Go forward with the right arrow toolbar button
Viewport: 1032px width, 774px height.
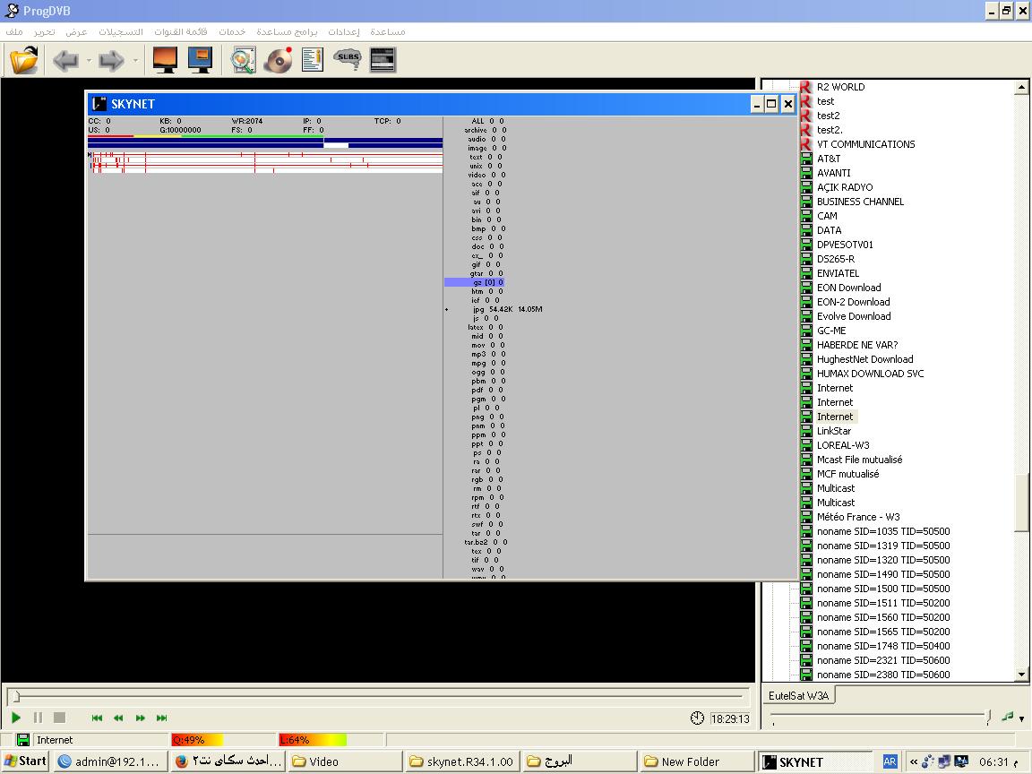click(112, 61)
